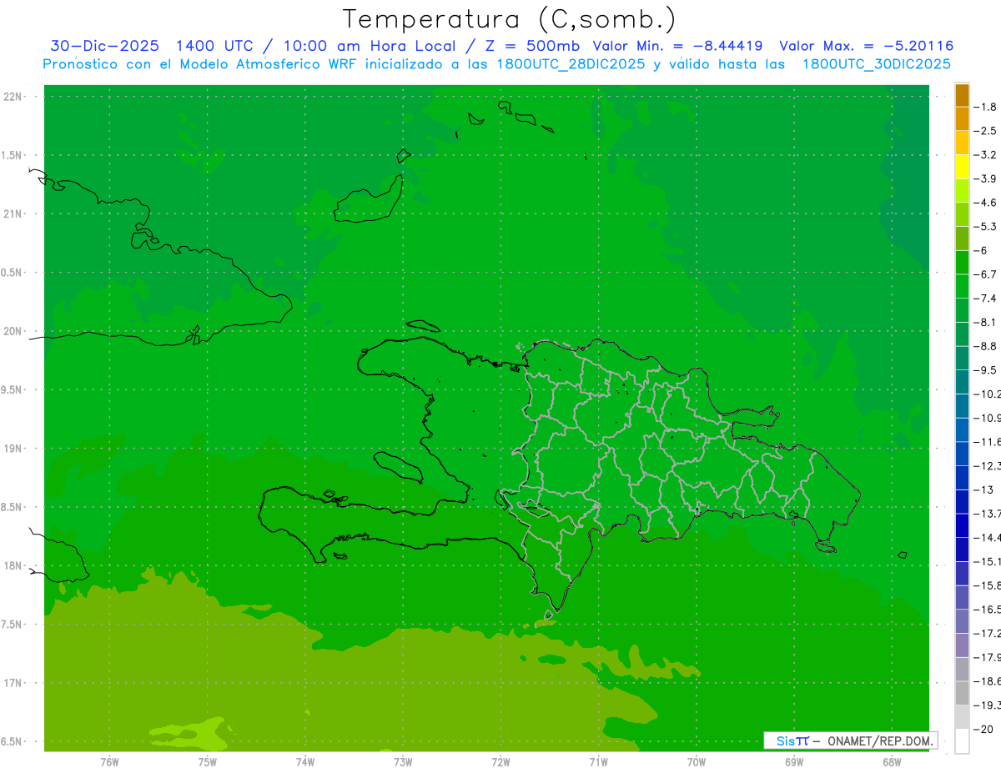Click the 'Valor Max. = -5.20116' readout
The width and height of the screenshot is (1001, 773).
click(x=867, y=46)
